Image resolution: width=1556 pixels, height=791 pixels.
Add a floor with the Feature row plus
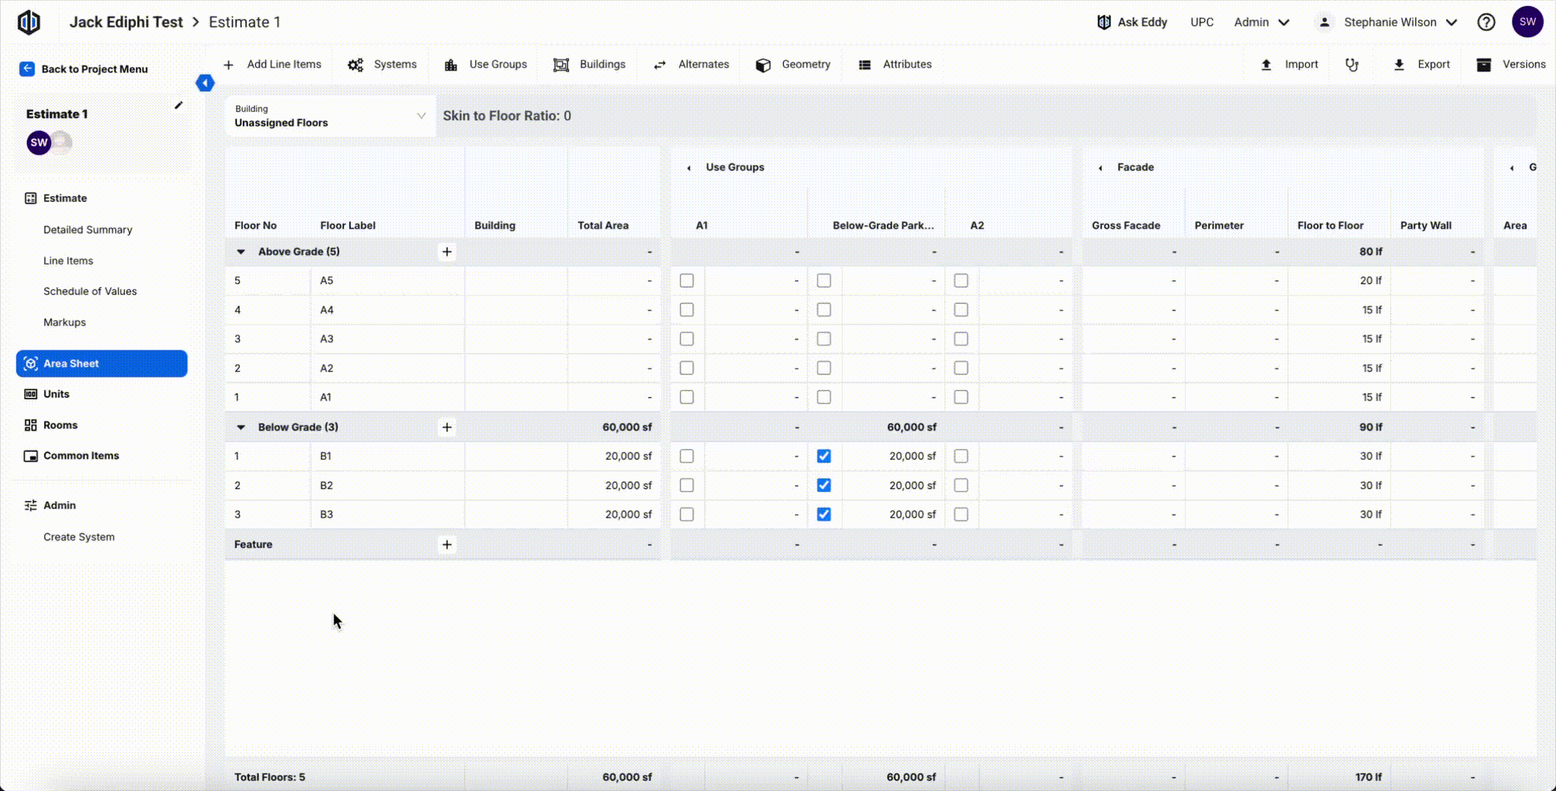[447, 544]
